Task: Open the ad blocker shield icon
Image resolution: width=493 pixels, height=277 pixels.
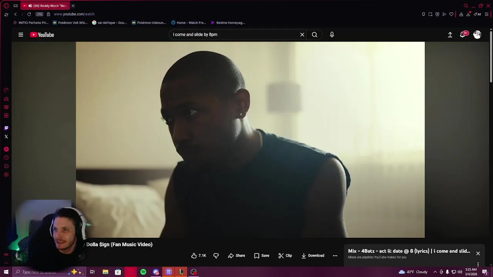Action: coord(437,14)
